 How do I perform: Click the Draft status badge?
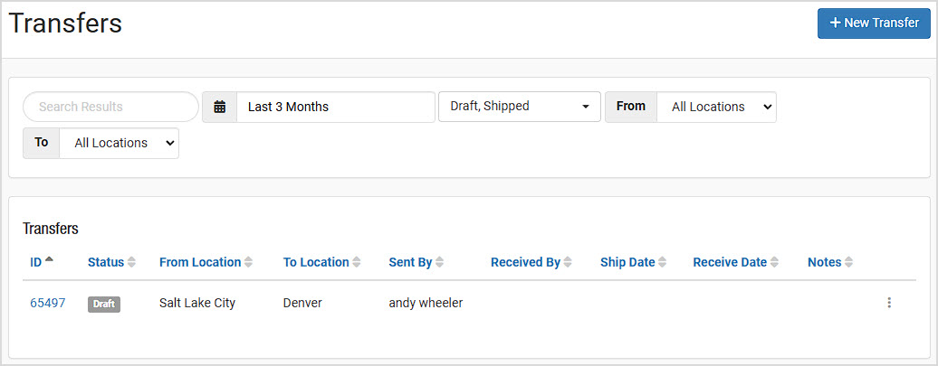(104, 304)
